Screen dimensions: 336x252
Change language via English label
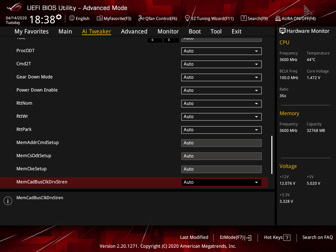82,18
